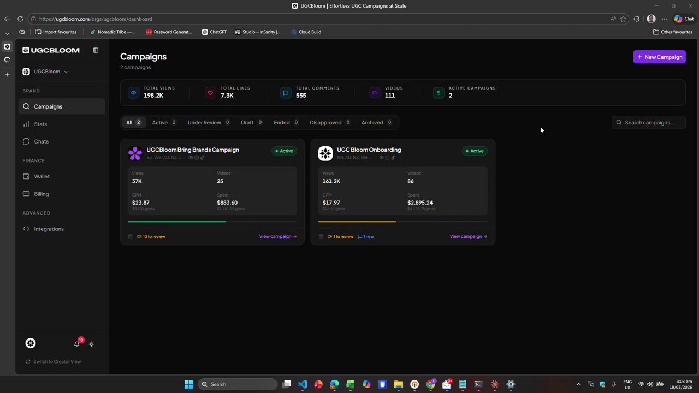Open the ChatGPT bookmark
This screenshot has height=393, width=699.
[214, 32]
